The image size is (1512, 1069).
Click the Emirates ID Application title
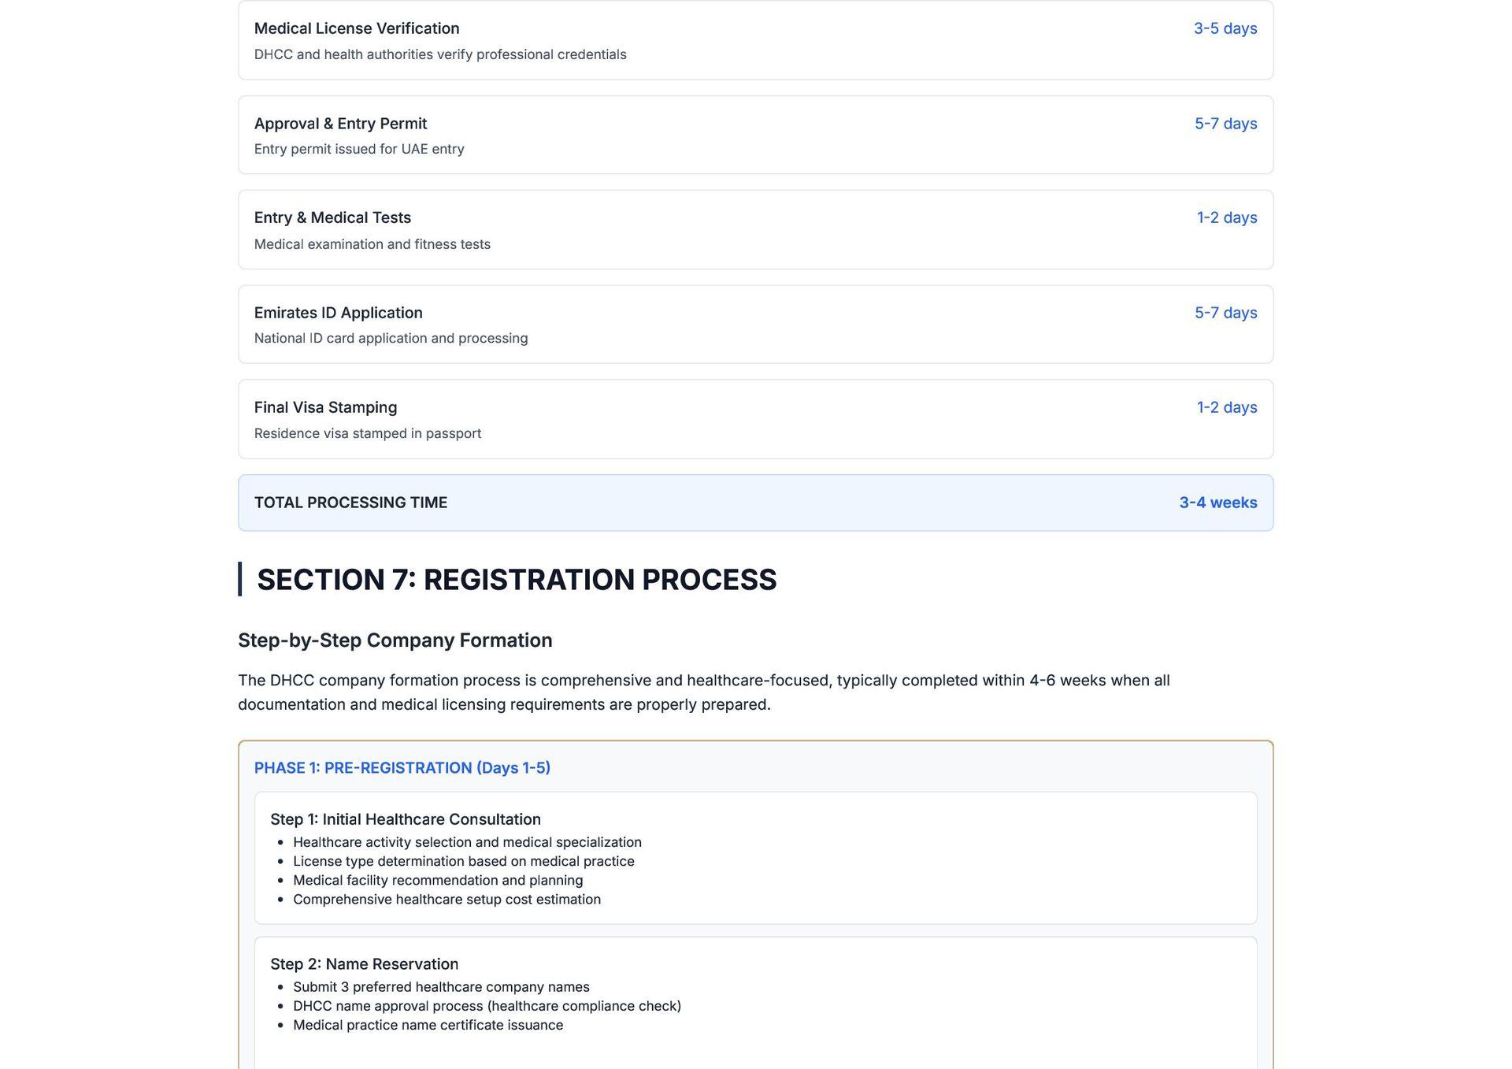pos(338,313)
